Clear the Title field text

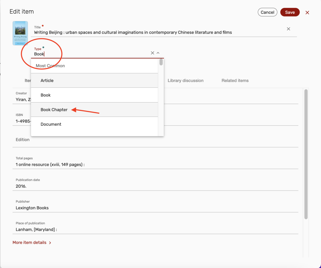[288, 29]
